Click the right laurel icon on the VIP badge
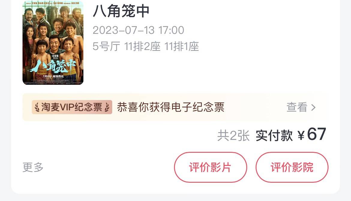 pos(107,107)
